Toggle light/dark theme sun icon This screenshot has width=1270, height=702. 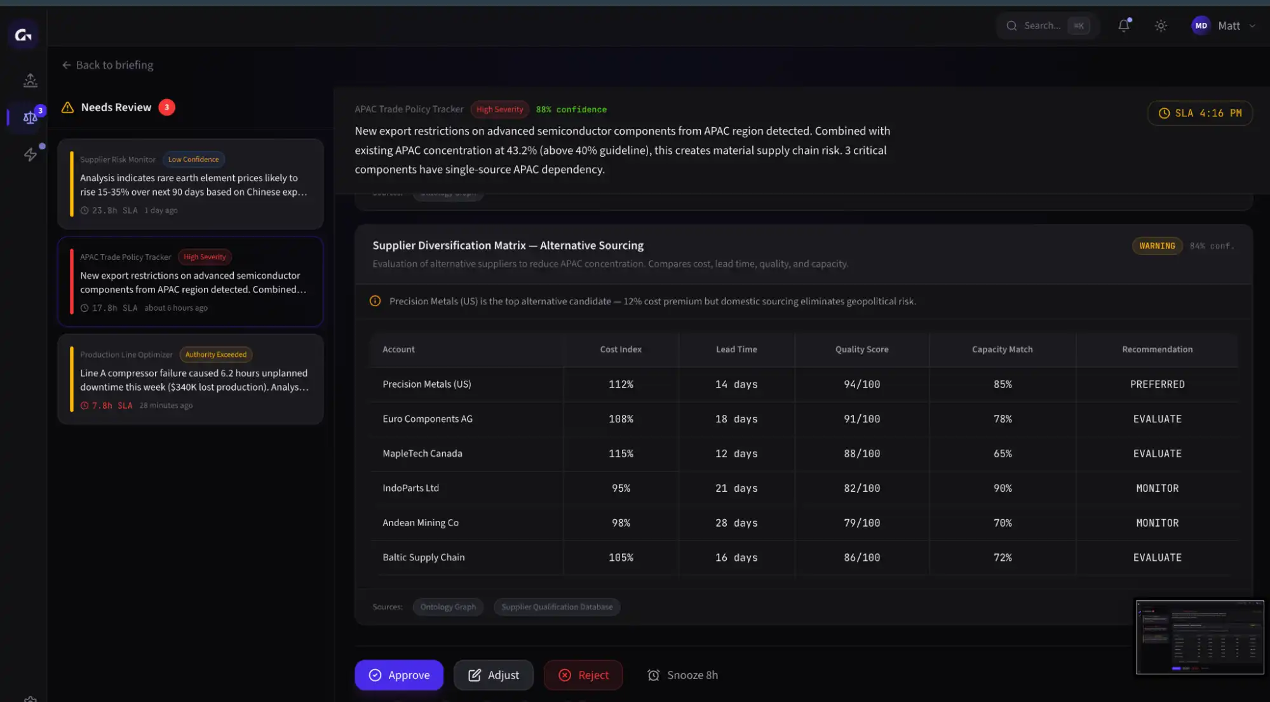(1161, 25)
